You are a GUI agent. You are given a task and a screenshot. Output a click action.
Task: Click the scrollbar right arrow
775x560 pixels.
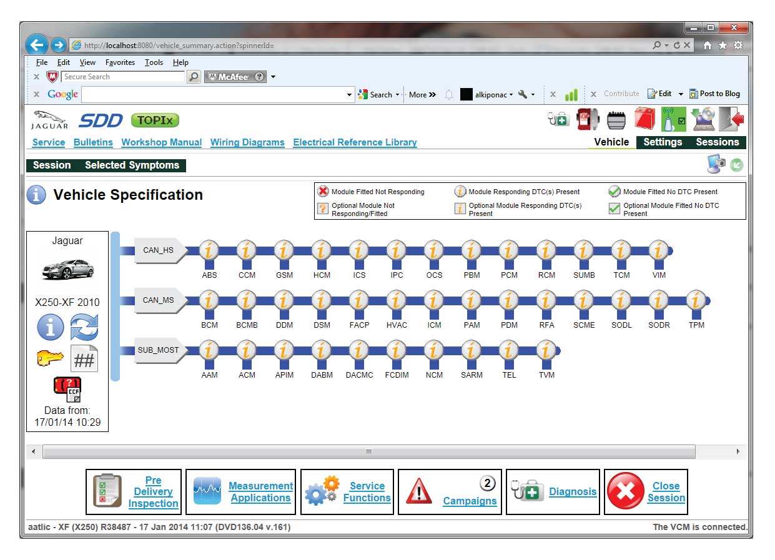[738, 451]
